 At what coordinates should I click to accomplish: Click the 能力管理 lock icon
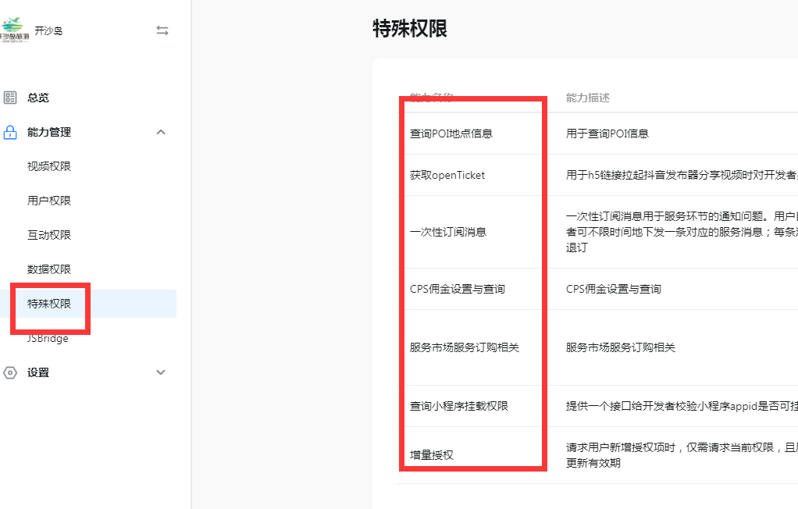10,132
